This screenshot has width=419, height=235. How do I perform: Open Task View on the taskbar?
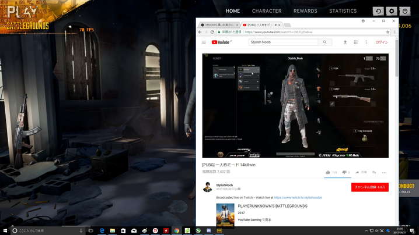click(91, 230)
